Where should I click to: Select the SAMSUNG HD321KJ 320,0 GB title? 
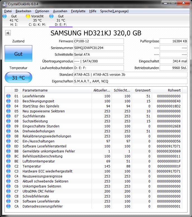click(x=96, y=33)
